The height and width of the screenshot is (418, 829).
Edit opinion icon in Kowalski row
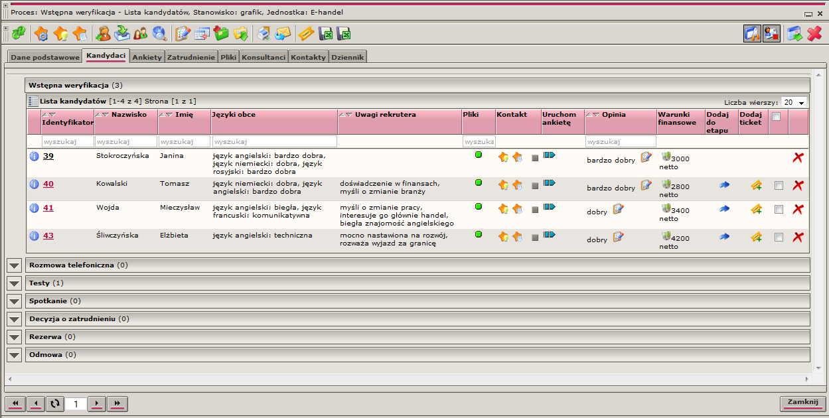coord(646,184)
